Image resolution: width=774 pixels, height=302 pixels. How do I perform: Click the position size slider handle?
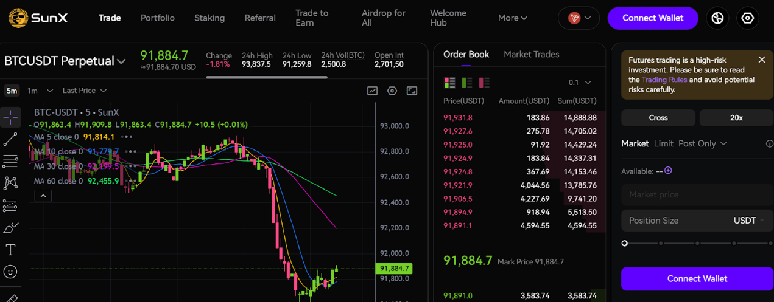[x=624, y=243]
